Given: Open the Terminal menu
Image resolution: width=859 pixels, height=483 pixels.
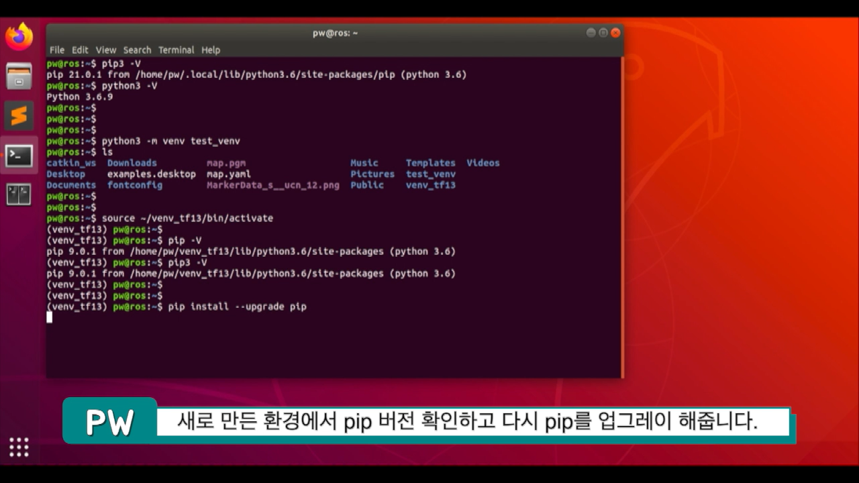Looking at the screenshot, I should coord(176,50).
